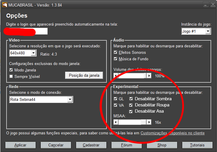Open the 640x480 resolution dropdown
217x152 pixels.
click(x=33, y=53)
